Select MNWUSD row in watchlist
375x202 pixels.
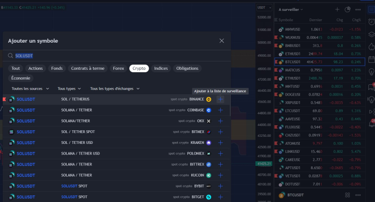(320, 30)
